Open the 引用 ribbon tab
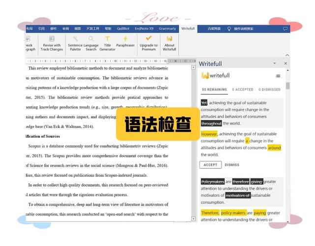The height and width of the screenshot is (246, 315). [41, 29]
